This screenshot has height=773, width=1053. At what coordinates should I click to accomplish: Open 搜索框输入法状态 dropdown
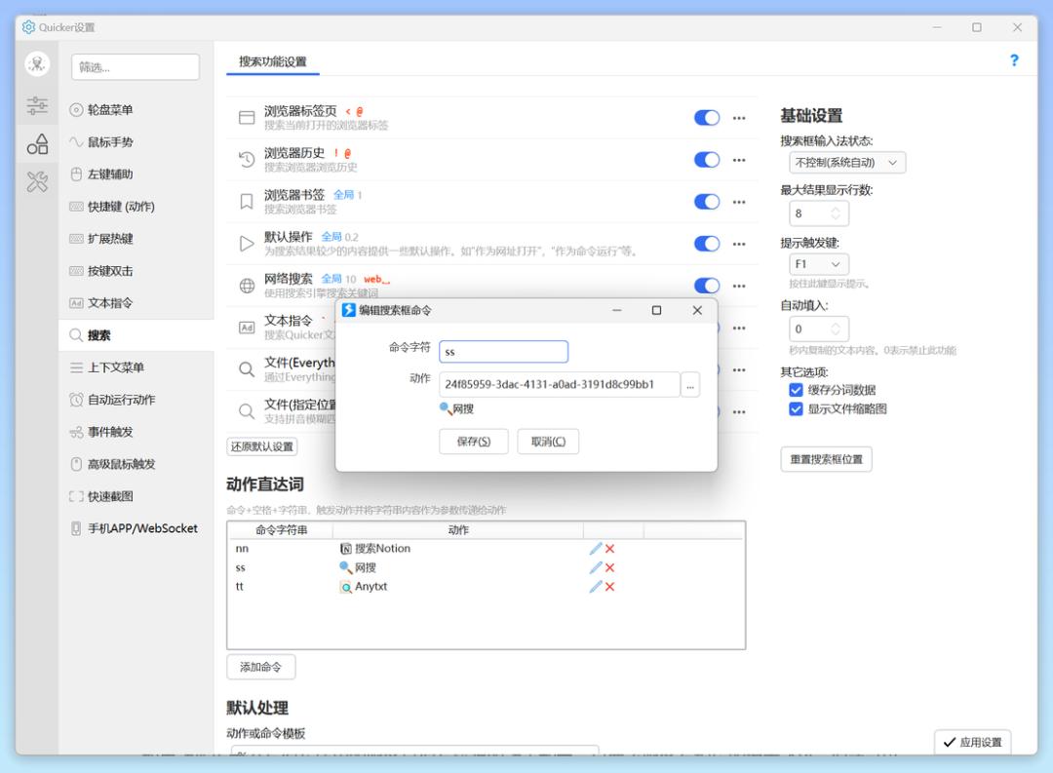point(847,163)
